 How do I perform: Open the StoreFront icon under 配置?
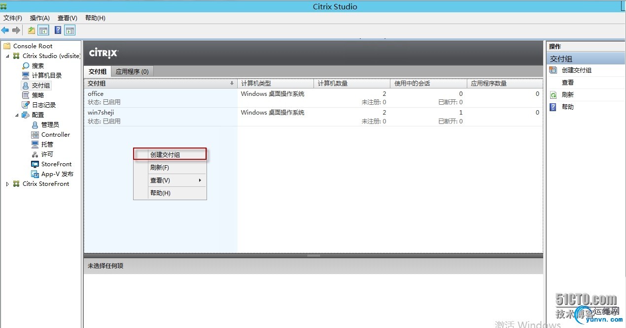35,164
